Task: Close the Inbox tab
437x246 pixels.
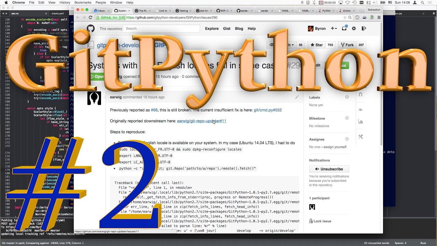Action: 109,11
